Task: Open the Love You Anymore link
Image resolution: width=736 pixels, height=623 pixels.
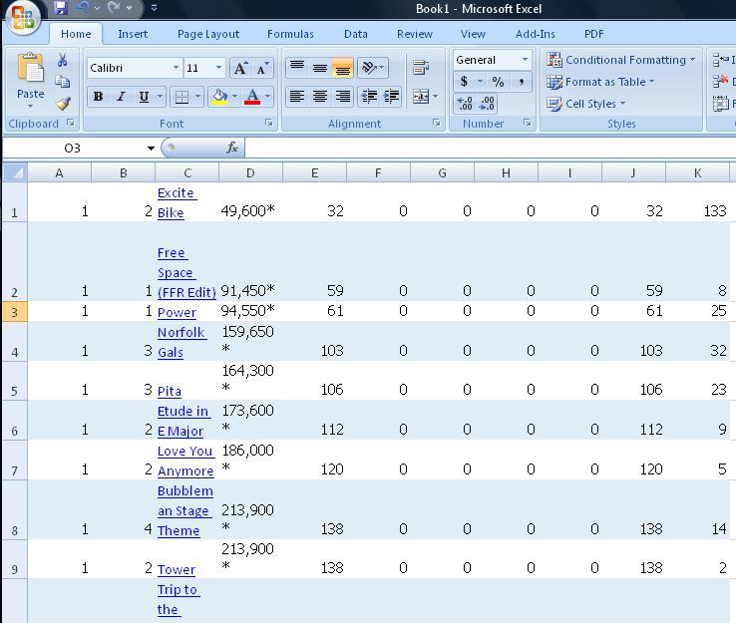Action: 185,461
